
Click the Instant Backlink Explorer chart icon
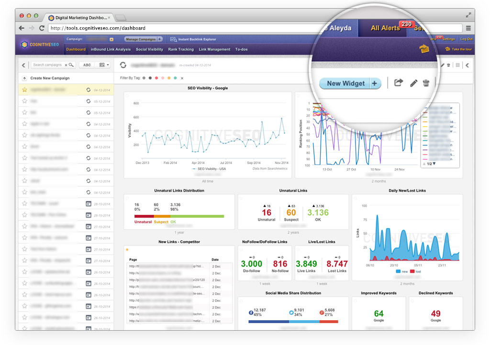173,39
